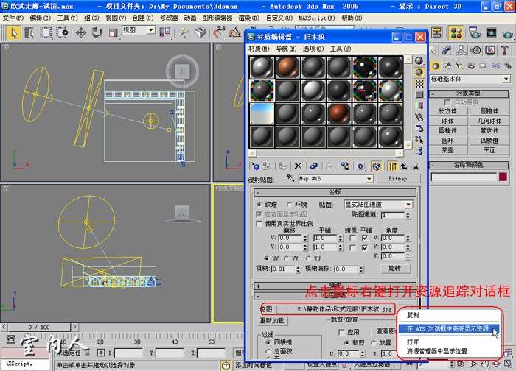
Task: Collapse the 坐标 rollout
Action: click(x=335, y=192)
